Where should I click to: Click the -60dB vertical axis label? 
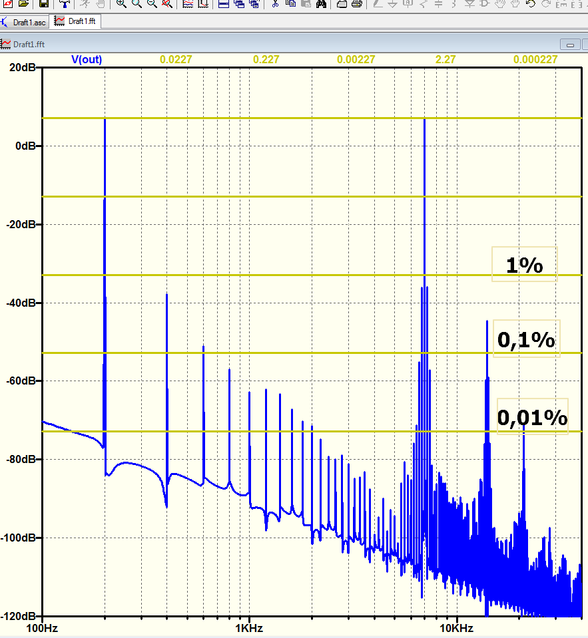coord(21,381)
